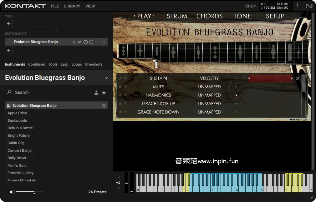This screenshot has height=202, width=316.
Task: Add a new tool with the plus icon under TOOL
Action: pos(9,23)
